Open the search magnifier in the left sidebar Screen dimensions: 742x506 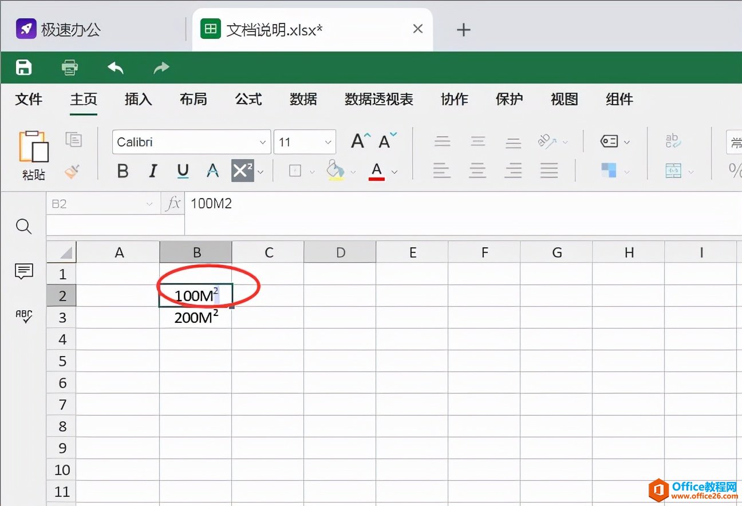23,226
